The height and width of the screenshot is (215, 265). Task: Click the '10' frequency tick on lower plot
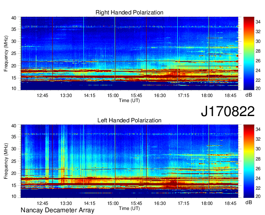pyautogui.click(x=14, y=196)
